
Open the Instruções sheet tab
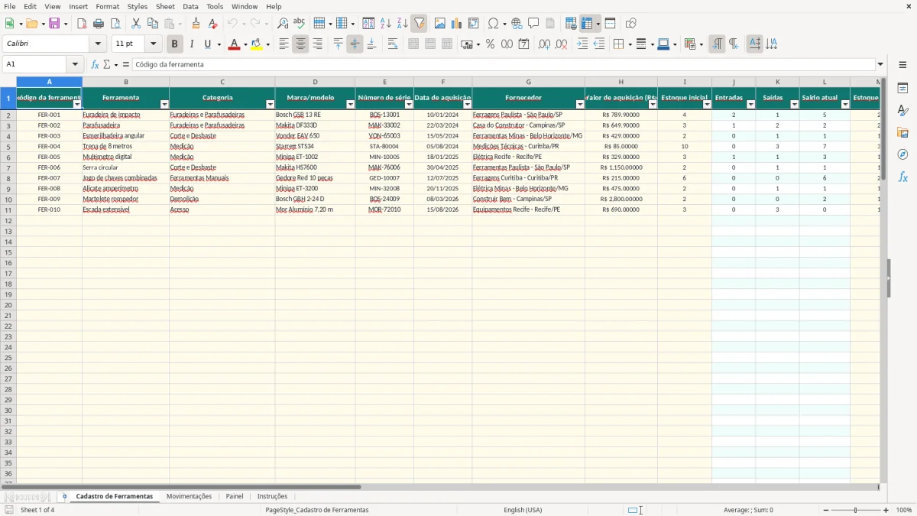click(272, 496)
